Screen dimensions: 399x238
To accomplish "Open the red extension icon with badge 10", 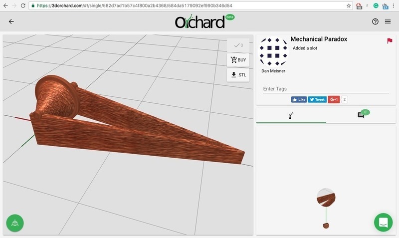I will pos(359,6).
